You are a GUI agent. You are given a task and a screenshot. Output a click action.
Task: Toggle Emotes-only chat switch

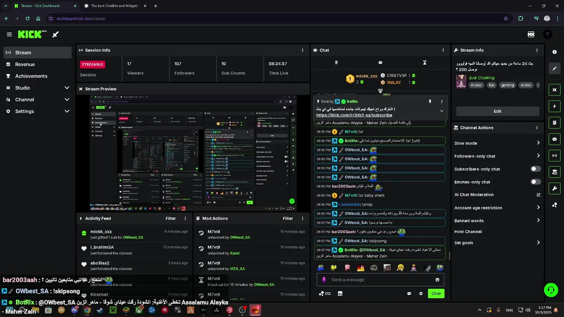pyautogui.click(x=536, y=182)
